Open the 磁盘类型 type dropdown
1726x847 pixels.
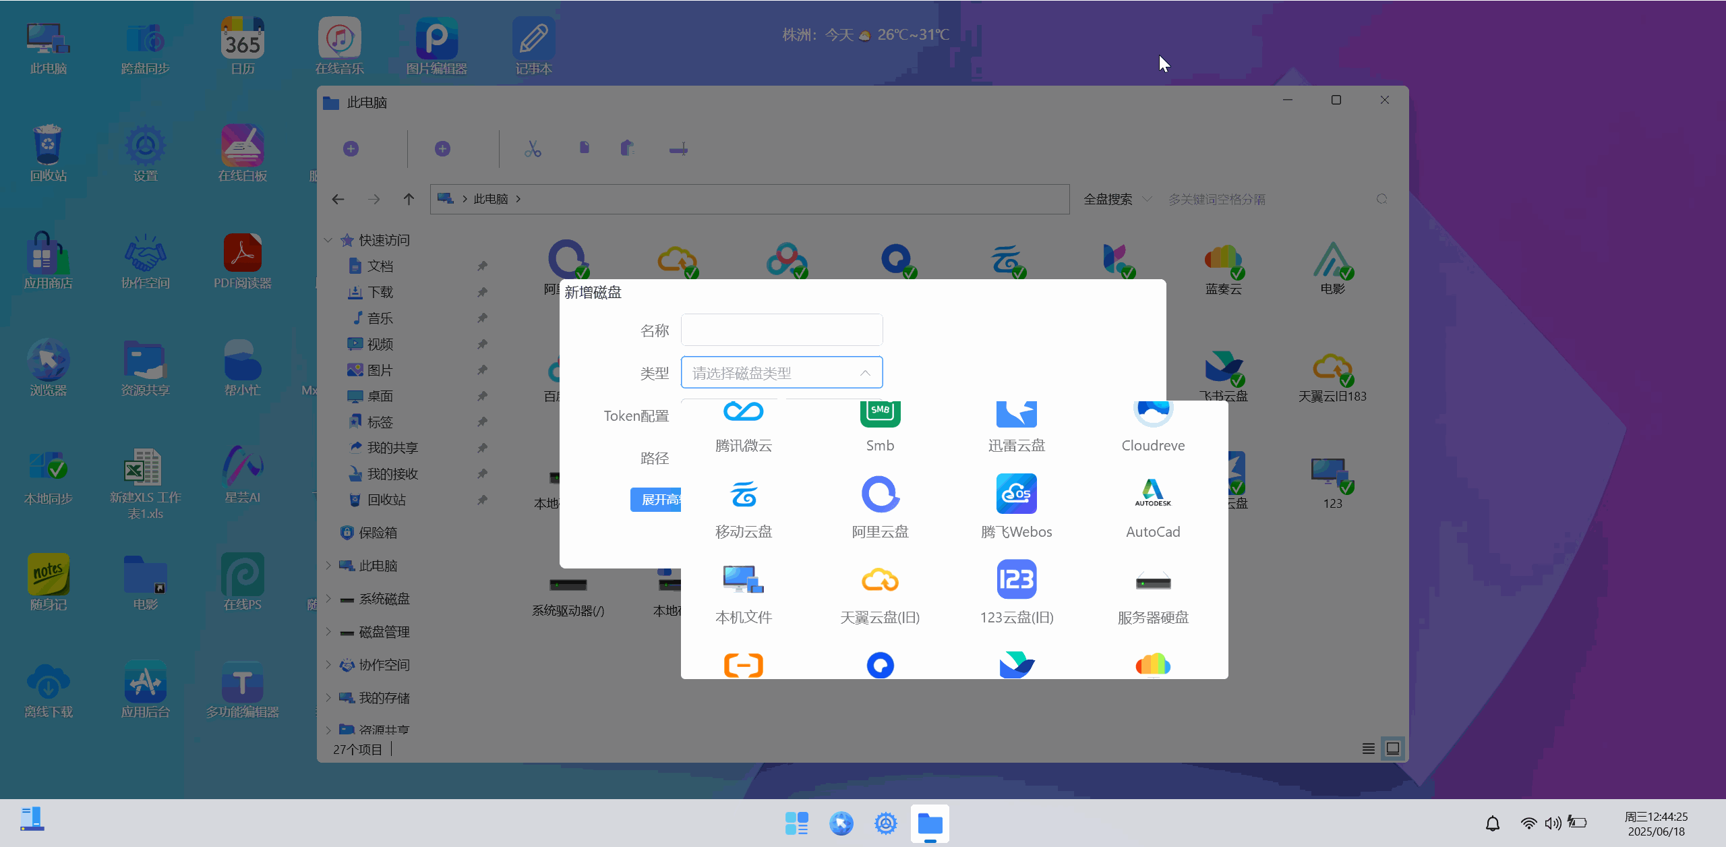(x=781, y=372)
